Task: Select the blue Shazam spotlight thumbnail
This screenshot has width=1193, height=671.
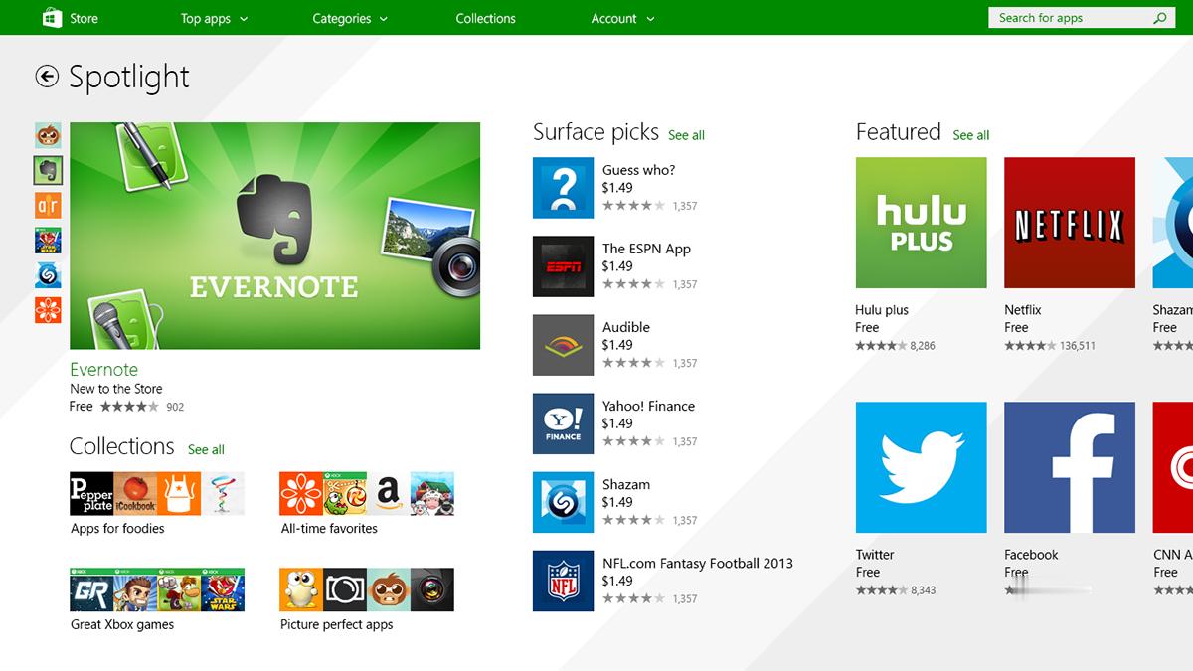Action: coord(48,274)
